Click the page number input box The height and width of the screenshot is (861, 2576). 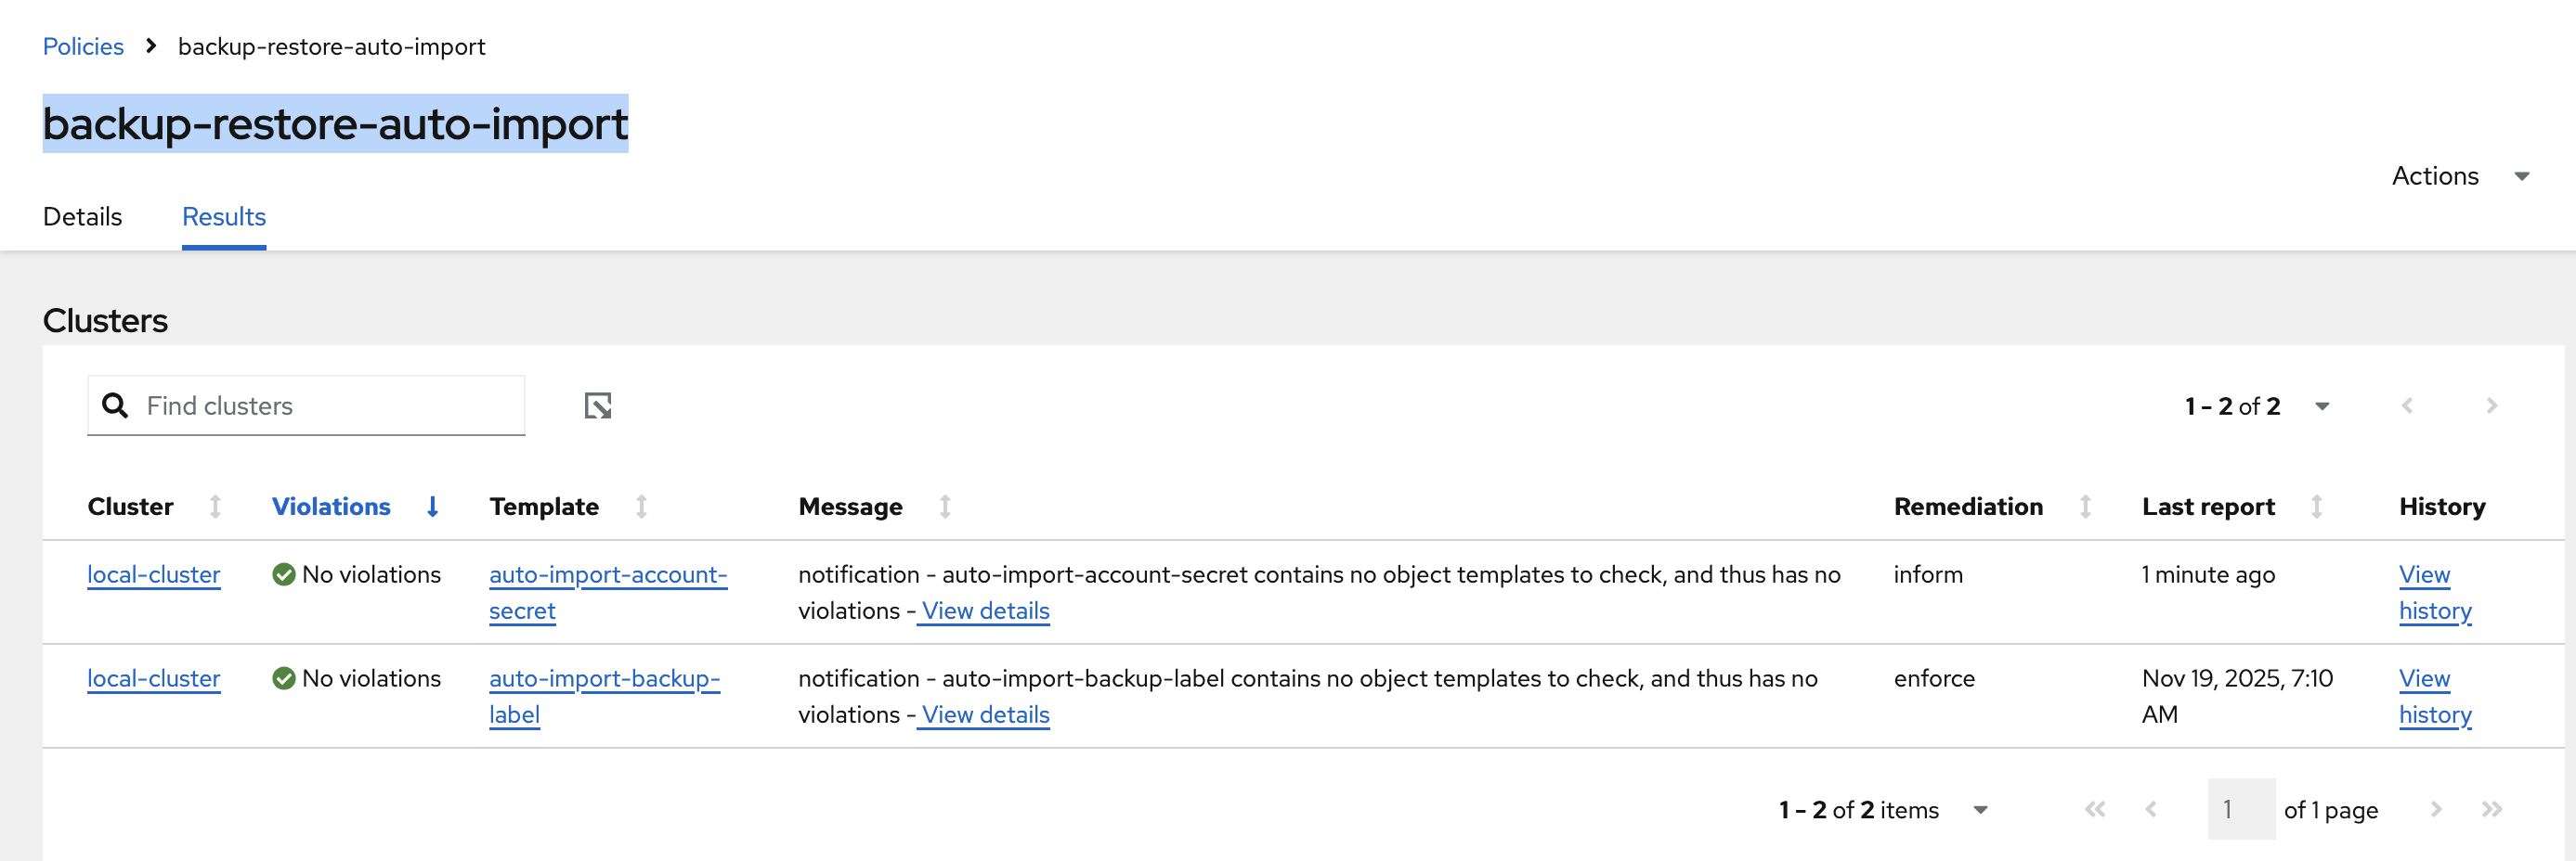(x=2240, y=809)
